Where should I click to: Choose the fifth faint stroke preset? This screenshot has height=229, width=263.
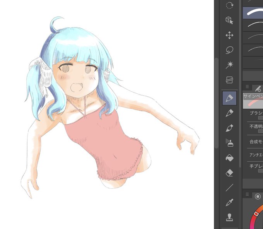(x=253, y=62)
